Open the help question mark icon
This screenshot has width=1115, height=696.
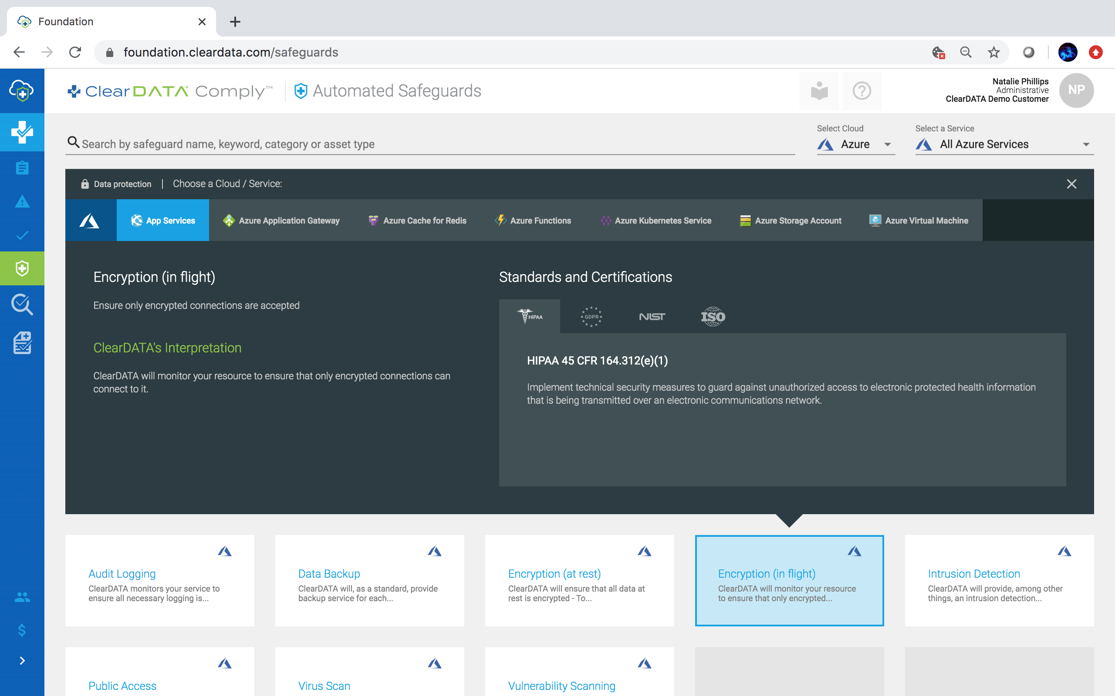tap(862, 90)
